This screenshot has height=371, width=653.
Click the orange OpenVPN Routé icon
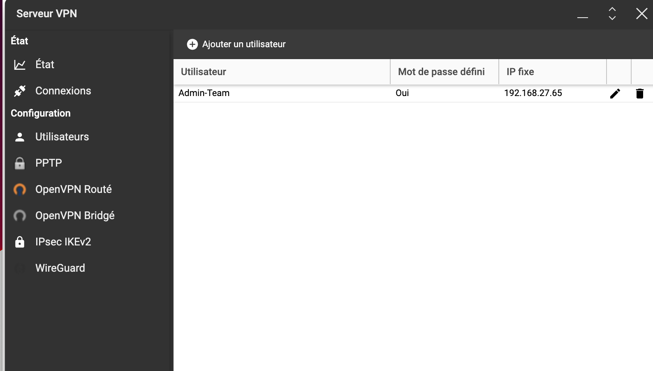point(20,190)
